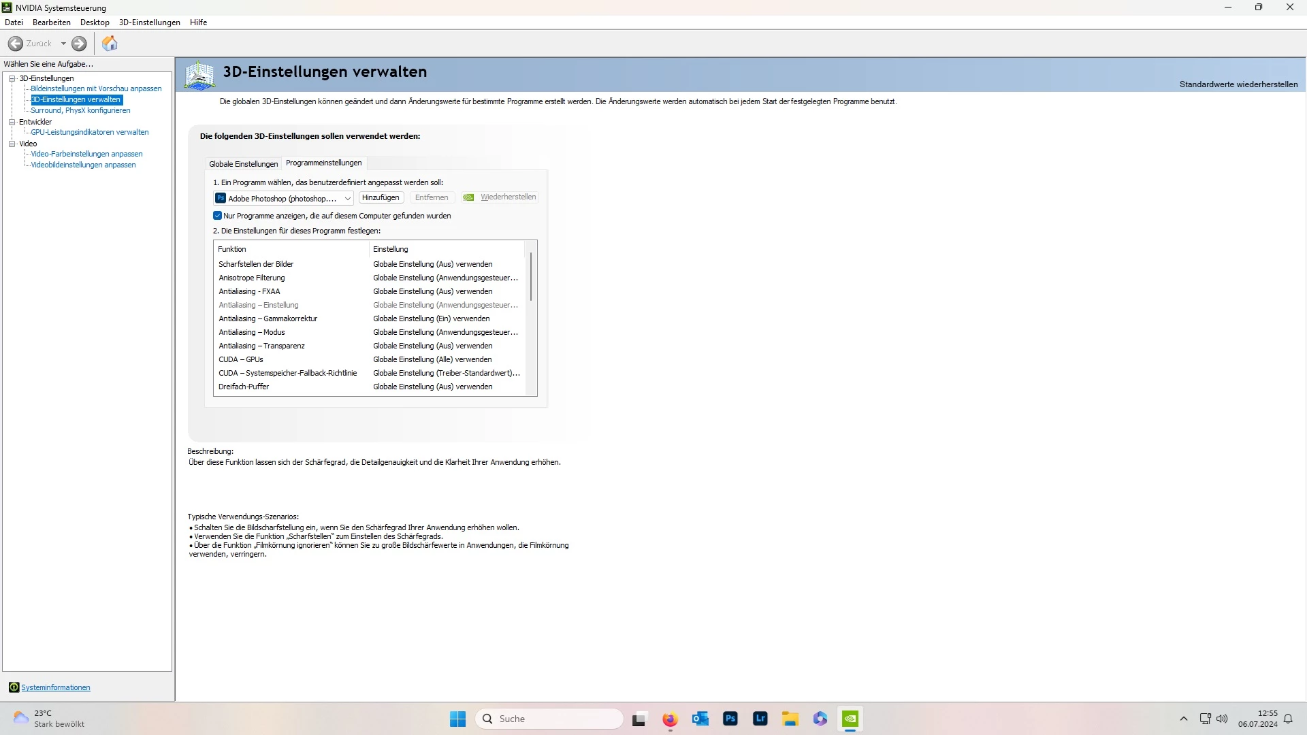Open File Explorer from the taskbar
This screenshot has height=735, width=1307.
790,719
